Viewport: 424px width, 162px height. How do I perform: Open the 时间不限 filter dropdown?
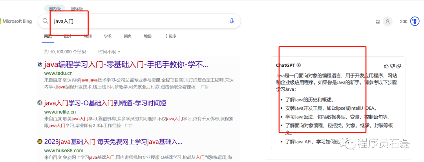(109, 52)
